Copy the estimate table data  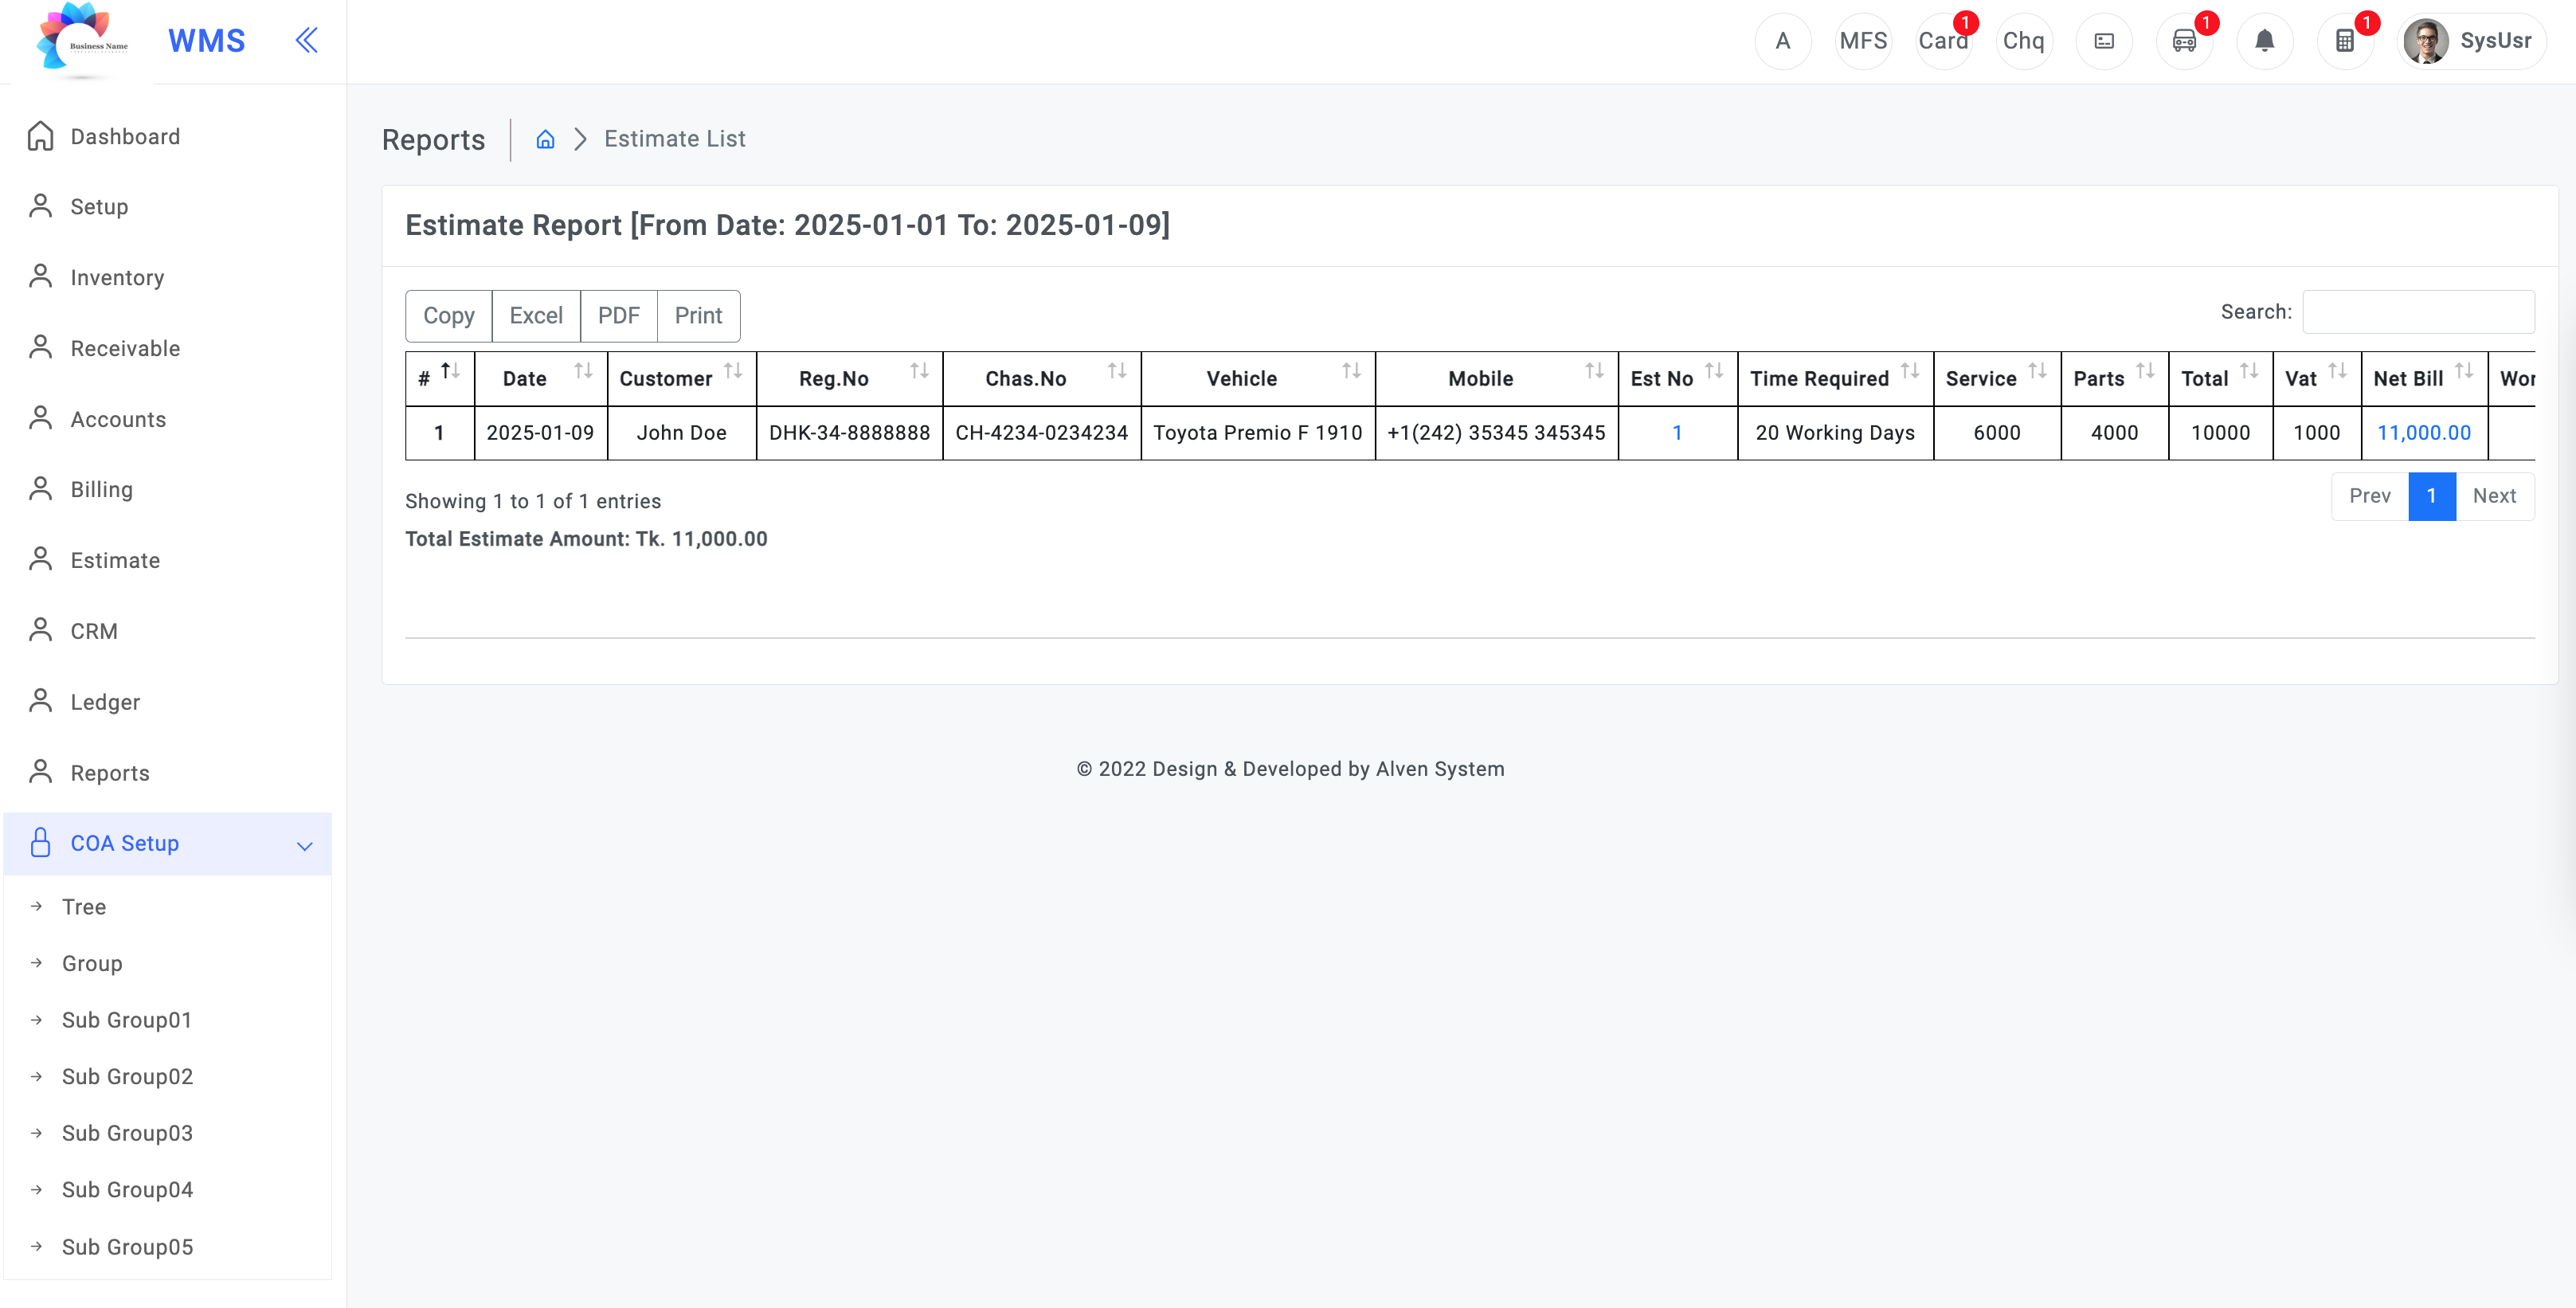click(x=448, y=316)
